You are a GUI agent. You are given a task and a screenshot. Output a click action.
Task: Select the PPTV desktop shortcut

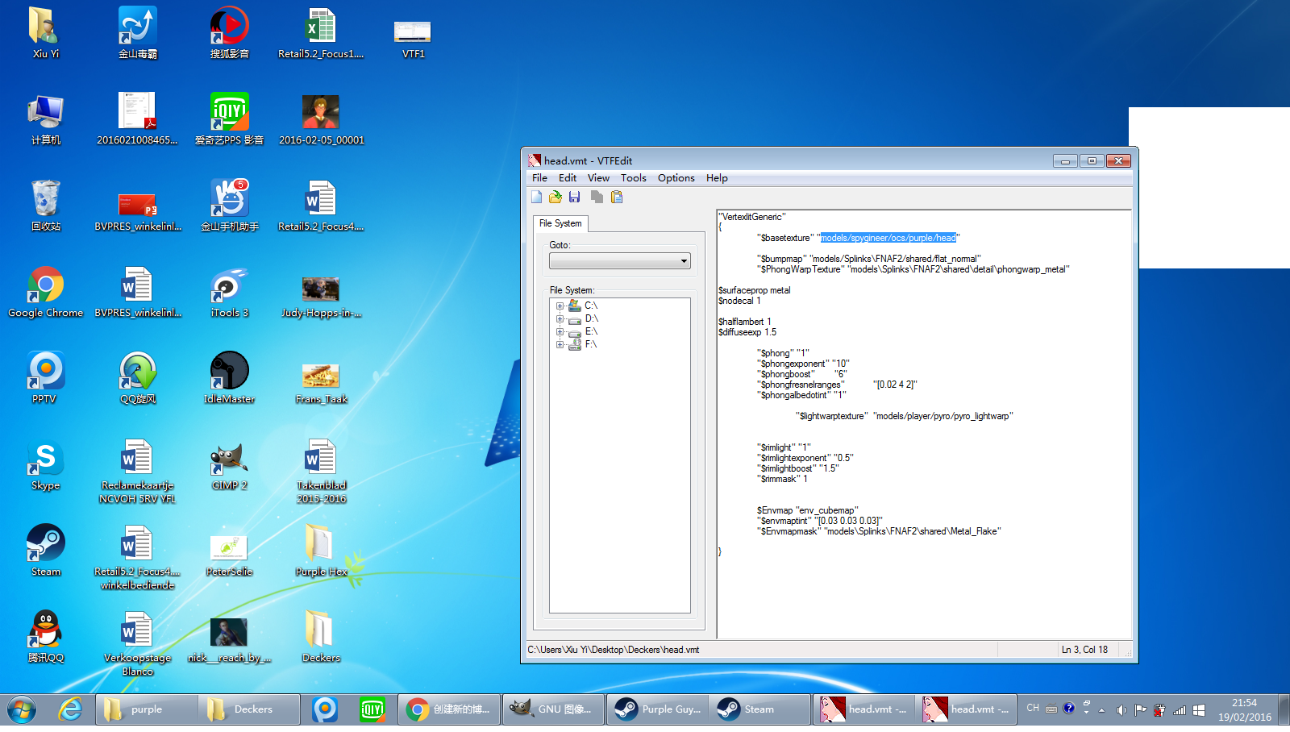pos(46,378)
